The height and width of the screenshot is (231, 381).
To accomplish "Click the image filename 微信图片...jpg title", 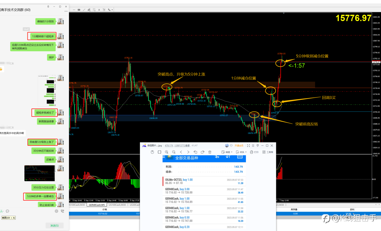I will point(155,145).
